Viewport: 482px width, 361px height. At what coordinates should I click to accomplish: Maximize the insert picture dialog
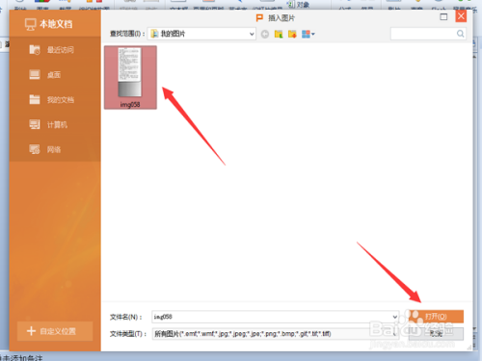click(443, 16)
